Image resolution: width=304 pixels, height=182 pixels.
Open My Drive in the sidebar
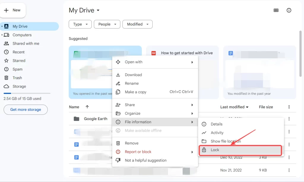point(29,26)
